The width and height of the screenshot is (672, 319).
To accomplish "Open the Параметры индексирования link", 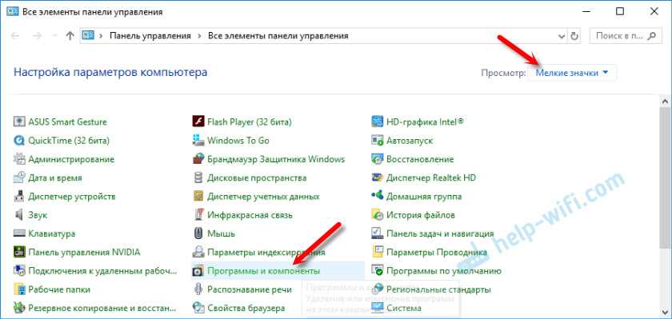I will (x=266, y=252).
